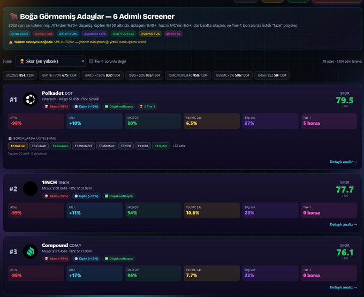Click the skull icon in Polkadot's Yıkım badge
The image size is (364, 297).
pyautogui.click(x=46, y=106)
